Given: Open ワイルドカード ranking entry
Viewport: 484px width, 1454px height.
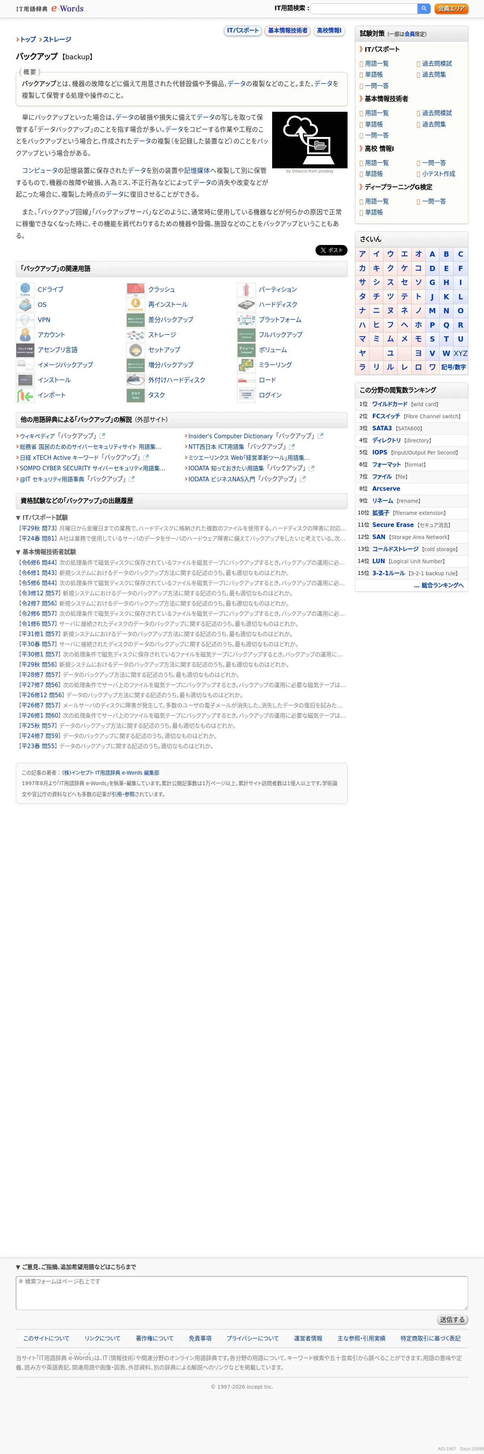Looking at the screenshot, I should [389, 404].
